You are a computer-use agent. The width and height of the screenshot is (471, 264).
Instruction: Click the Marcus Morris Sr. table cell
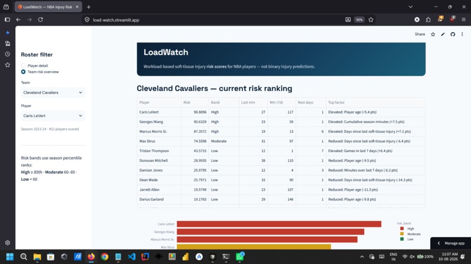click(x=159, y=132)
